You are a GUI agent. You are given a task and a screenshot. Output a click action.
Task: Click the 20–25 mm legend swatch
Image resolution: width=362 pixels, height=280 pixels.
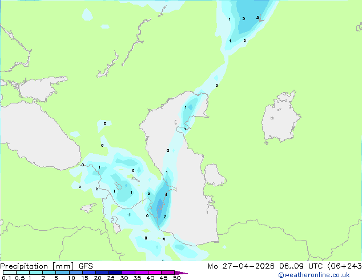pyautogui.click(x=102, y=273)
